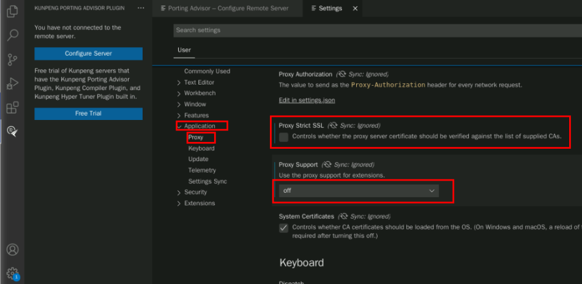Screen dimensions: 582x284
Task: Open Kunpeng Porting Advisor plugin icon
Action: (x=12, y=130)
